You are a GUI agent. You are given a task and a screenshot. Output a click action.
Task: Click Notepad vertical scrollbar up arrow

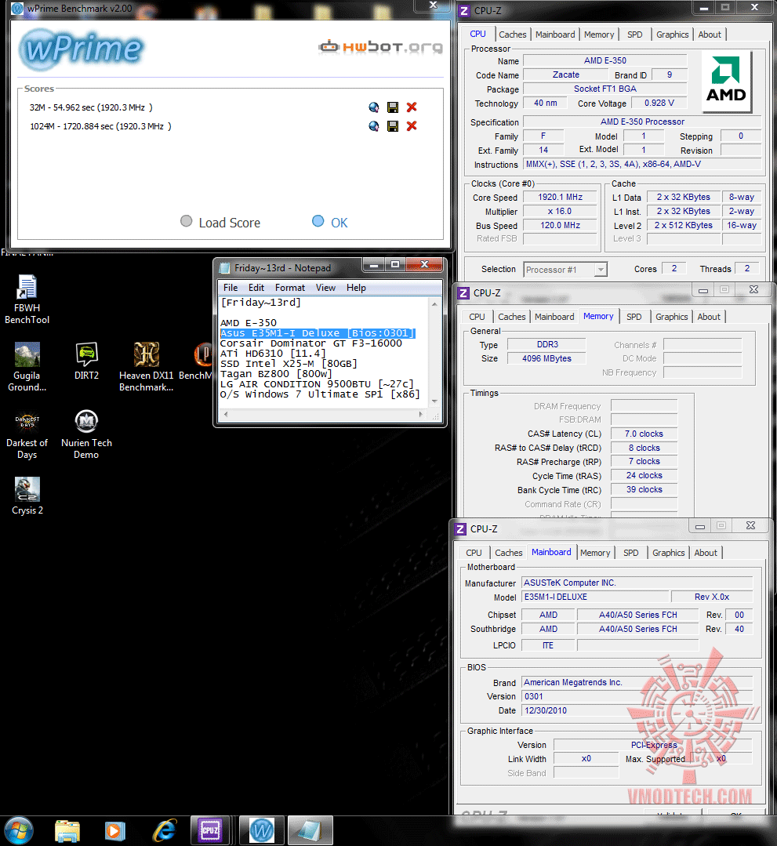(435, 304)
